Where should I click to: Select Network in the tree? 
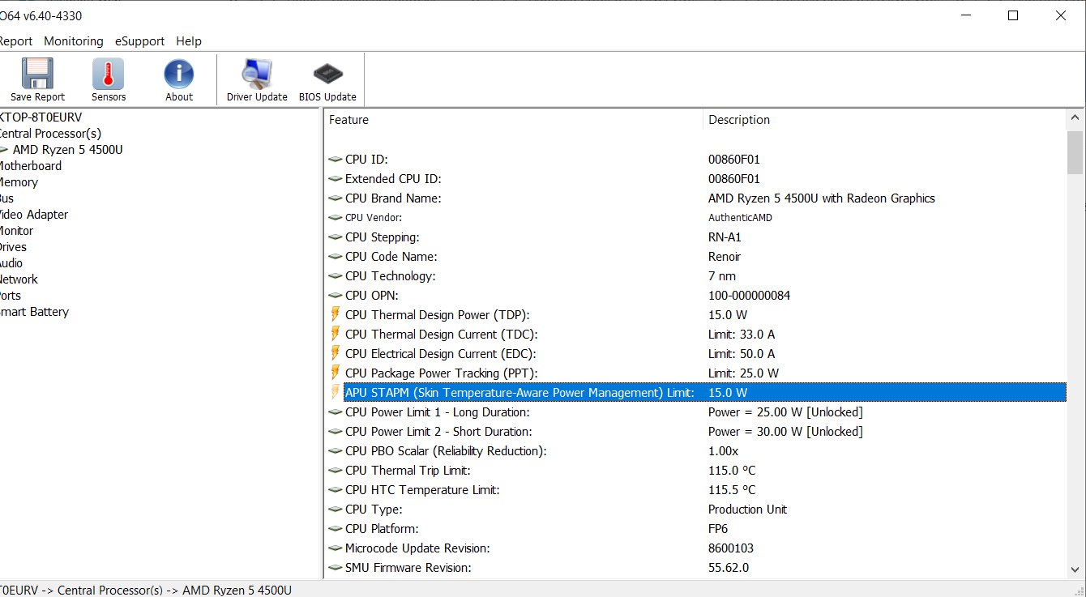(x=19, y=279)
